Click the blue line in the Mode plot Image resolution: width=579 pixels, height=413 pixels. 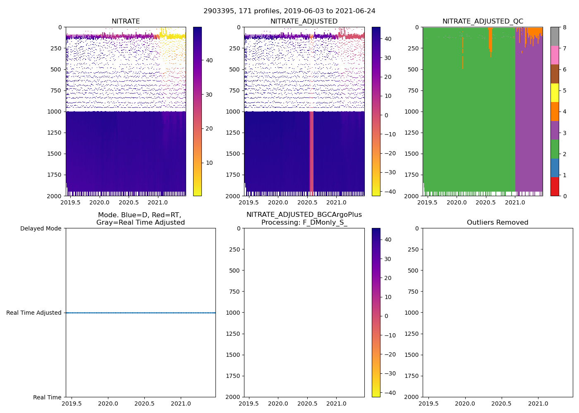141,313
